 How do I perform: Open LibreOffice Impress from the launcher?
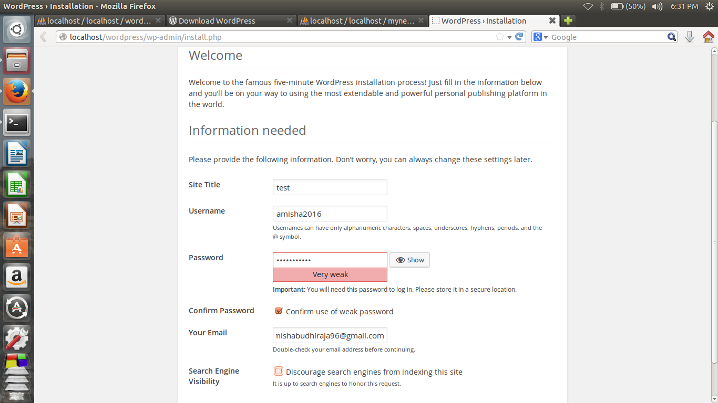(17, 216)
